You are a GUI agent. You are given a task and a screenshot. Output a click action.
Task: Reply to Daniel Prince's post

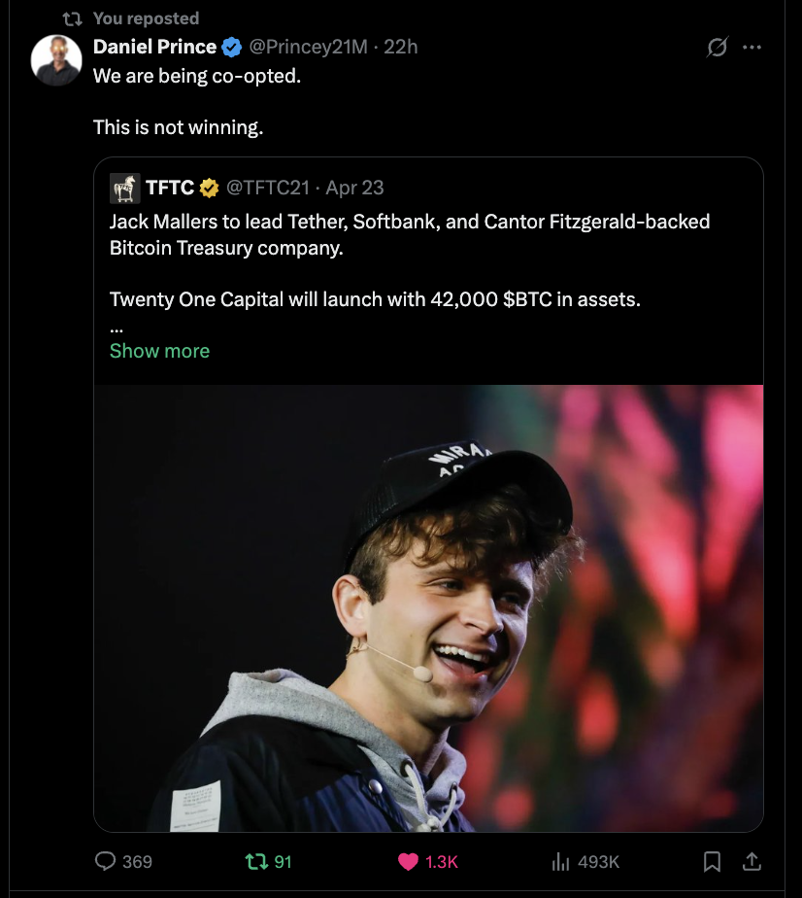pyautogui.click(x=106, y=861)
